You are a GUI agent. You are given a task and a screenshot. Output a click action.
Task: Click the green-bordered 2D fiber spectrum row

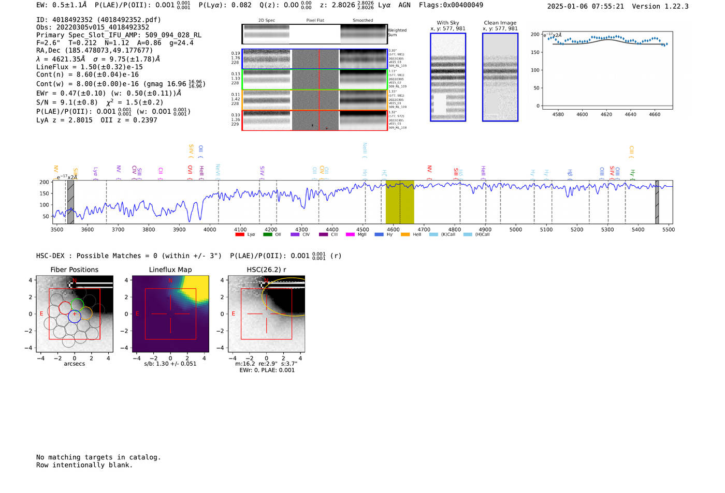[x=314, y=80]
